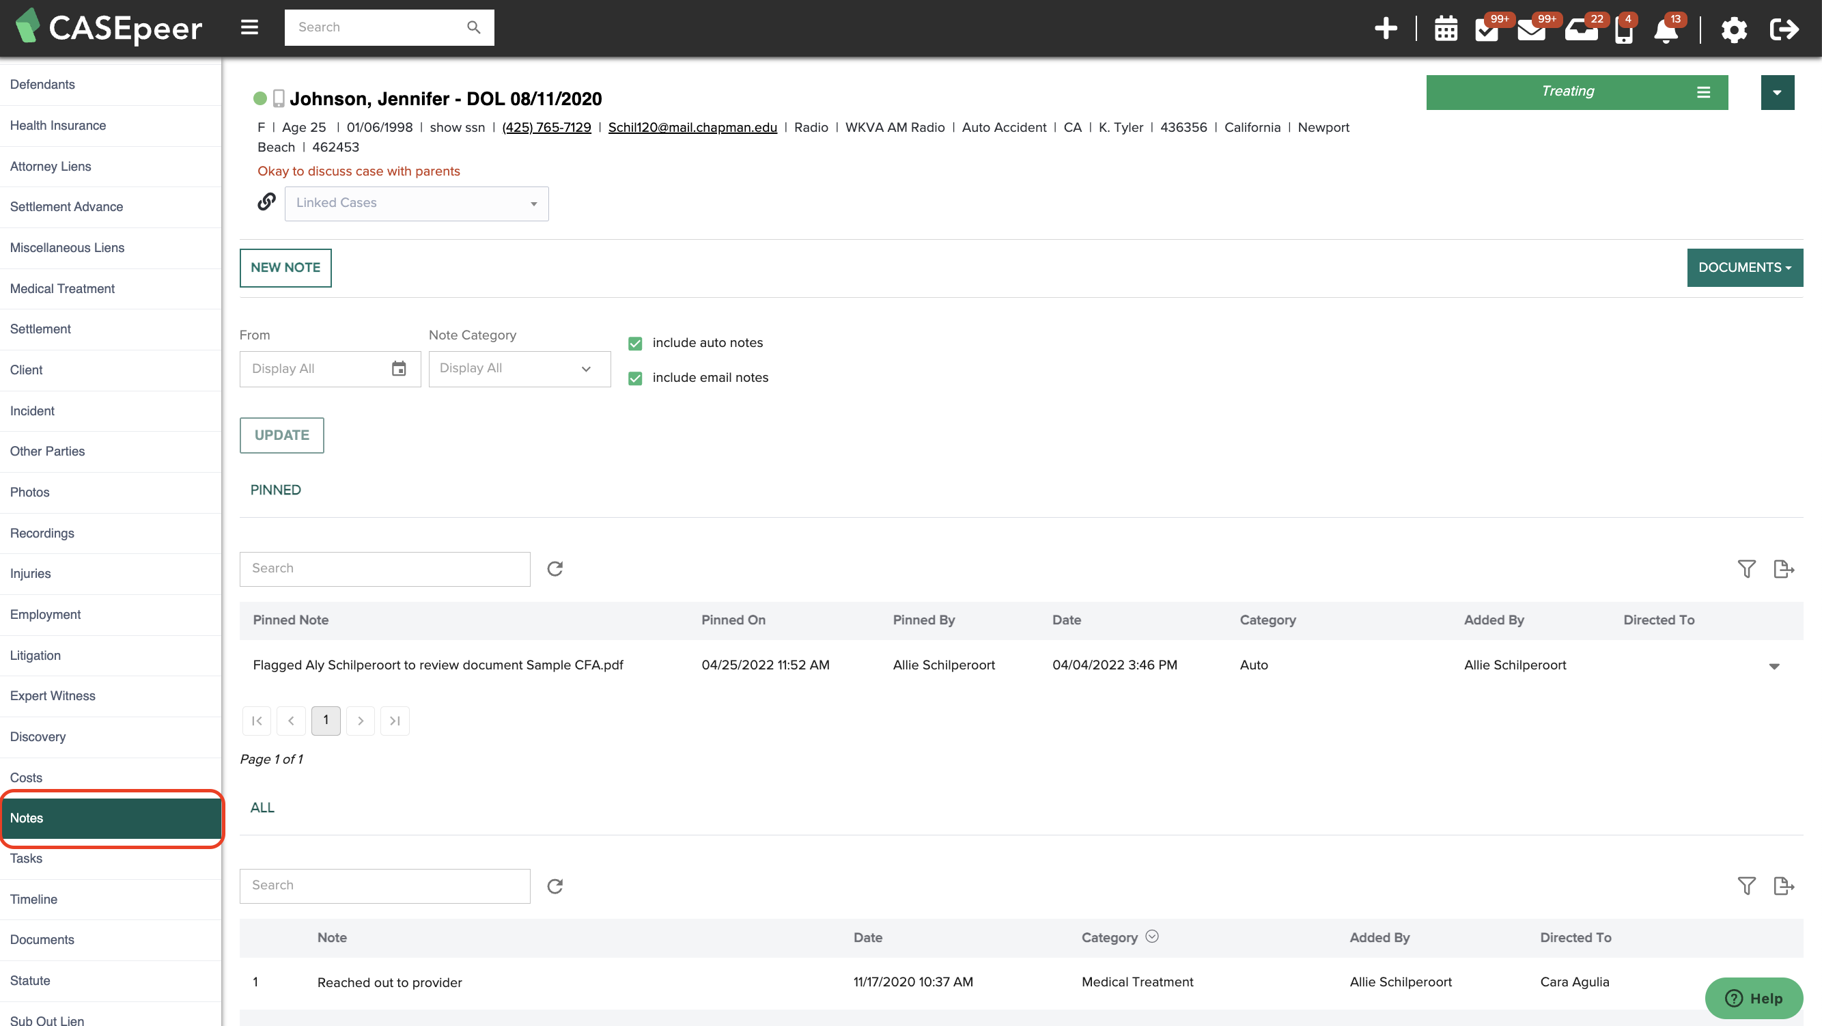Select pinned notes page 1 button
Viewport: 1822px width, 1026px height.
tap(326, 721)
